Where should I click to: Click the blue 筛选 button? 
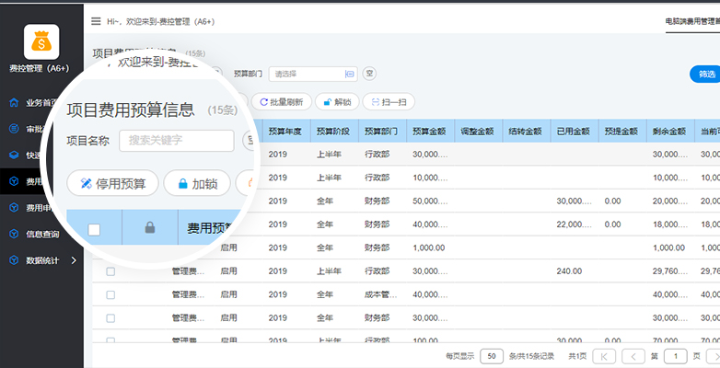(x=706, y=74)
